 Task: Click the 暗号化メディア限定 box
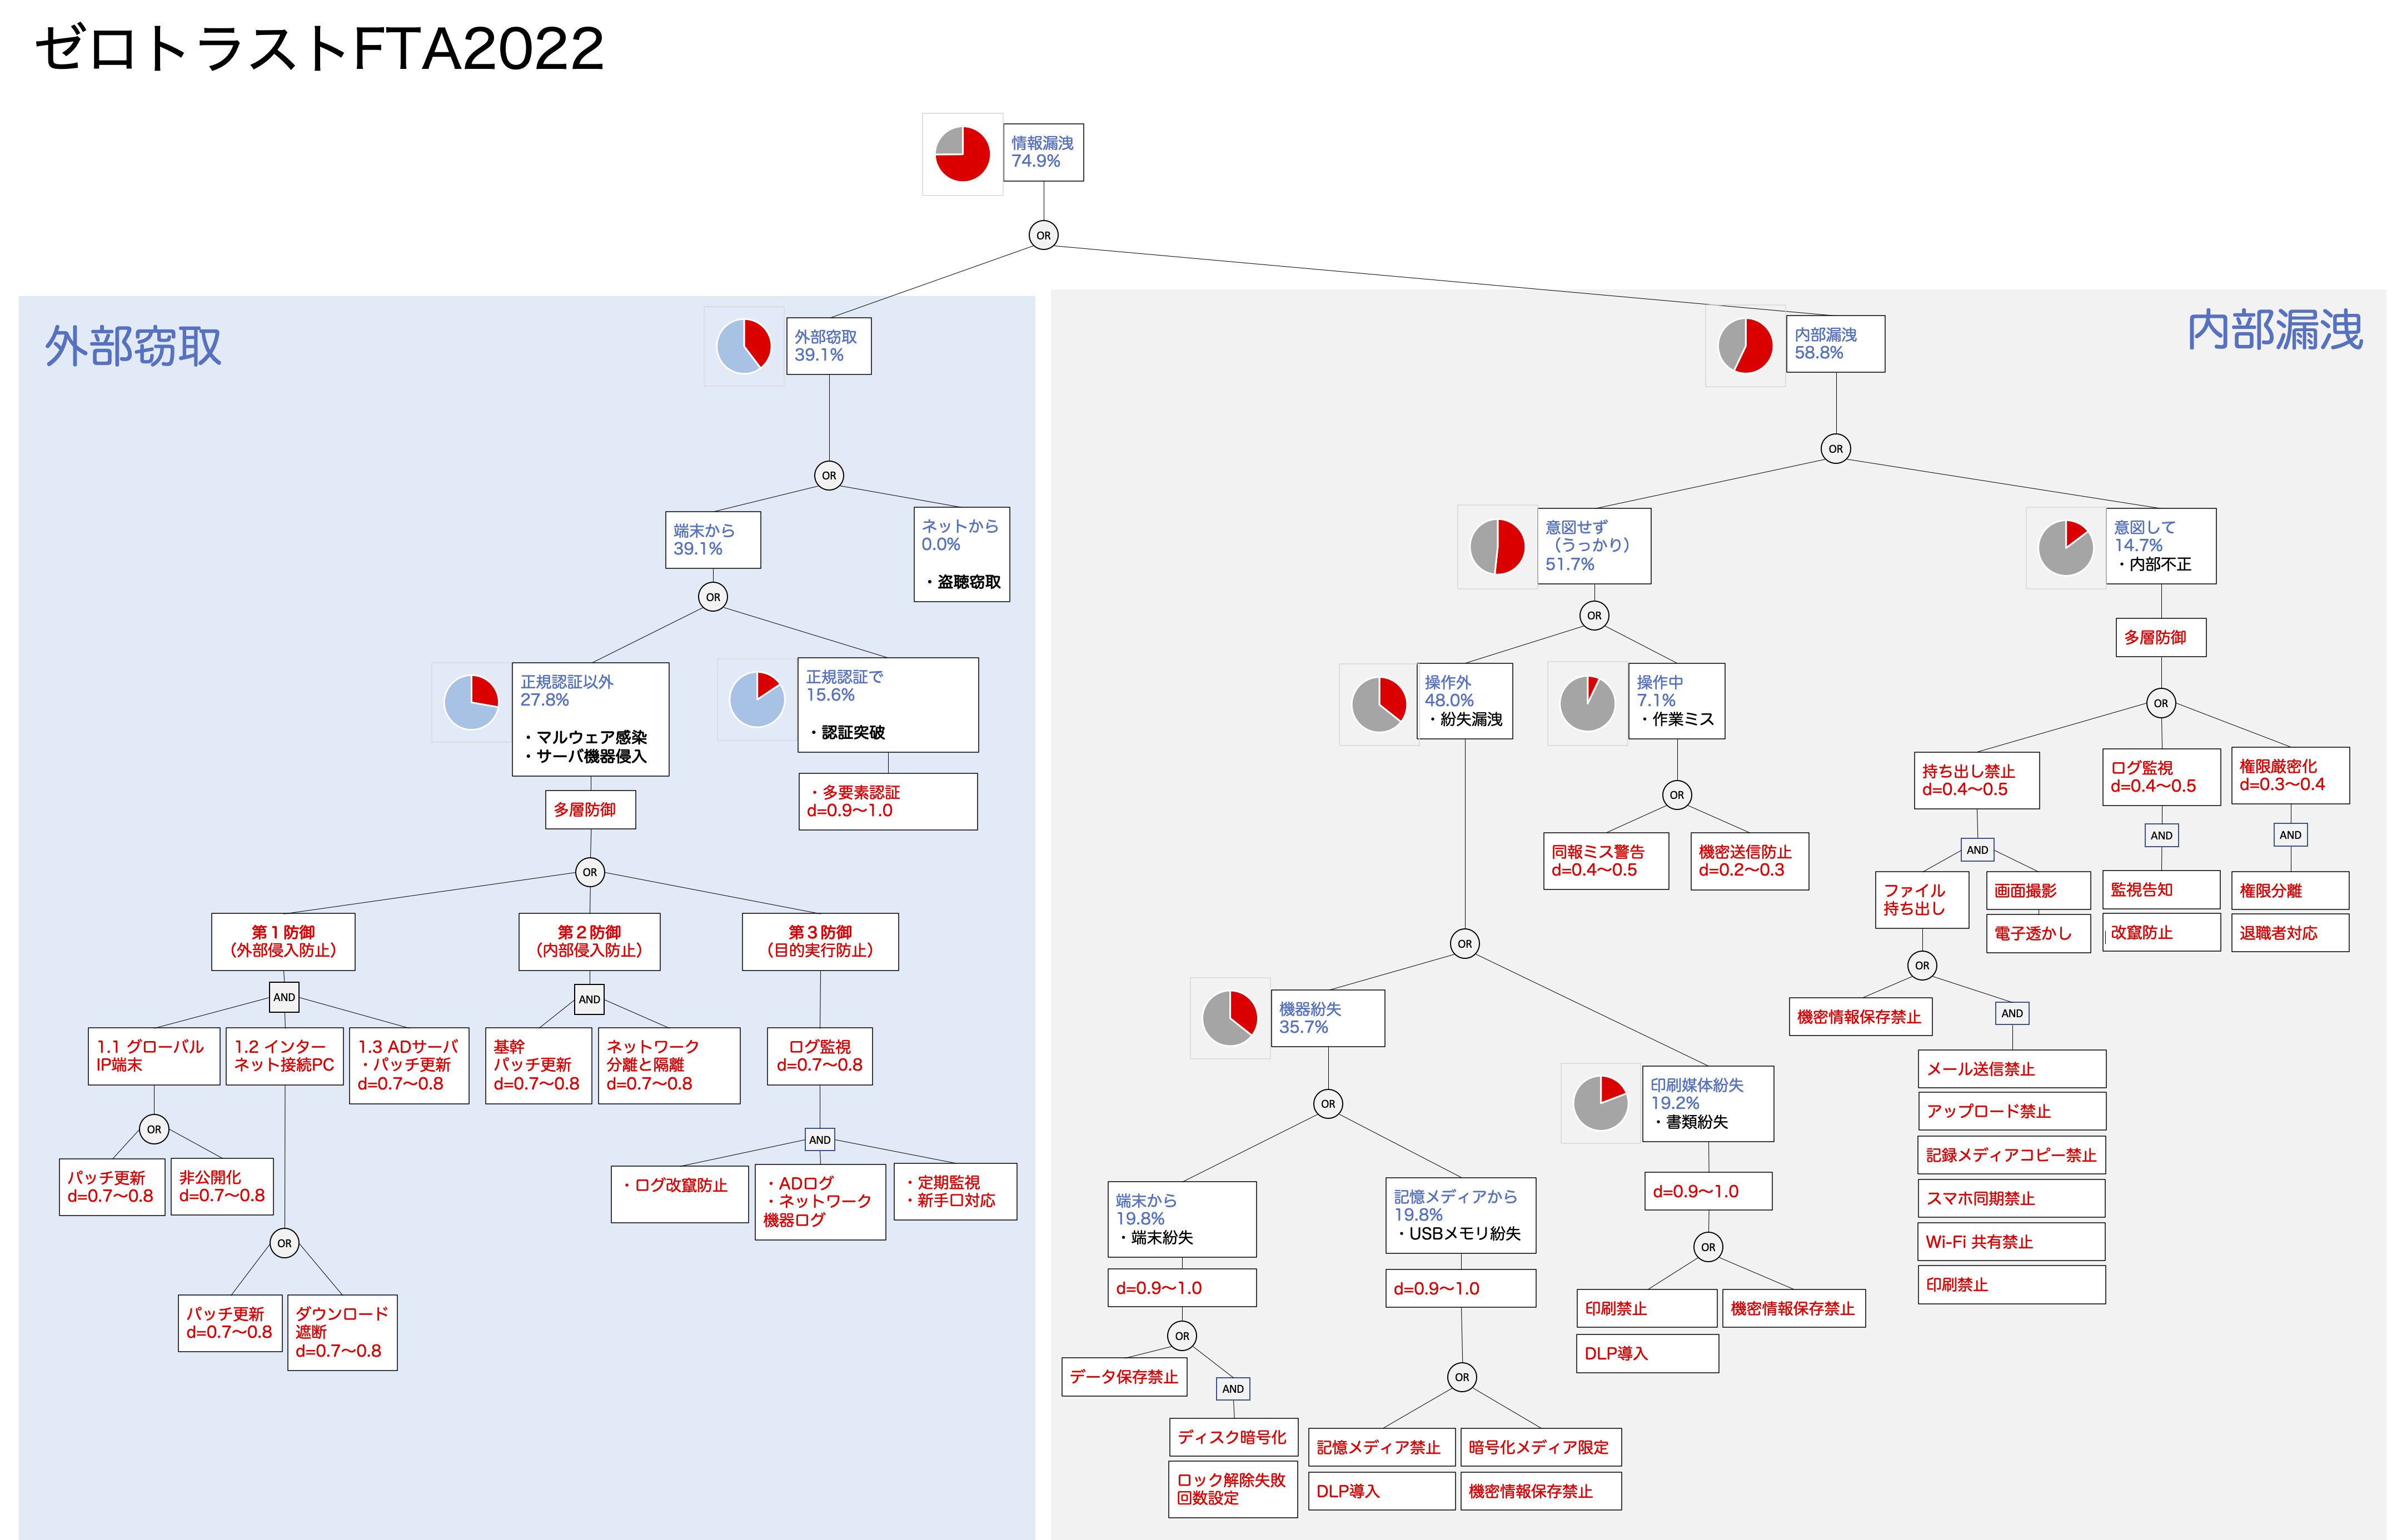[x=1541, y=1447]
